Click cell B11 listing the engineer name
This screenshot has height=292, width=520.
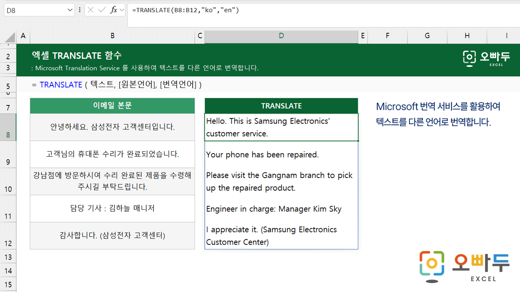[x=112, y=208]
